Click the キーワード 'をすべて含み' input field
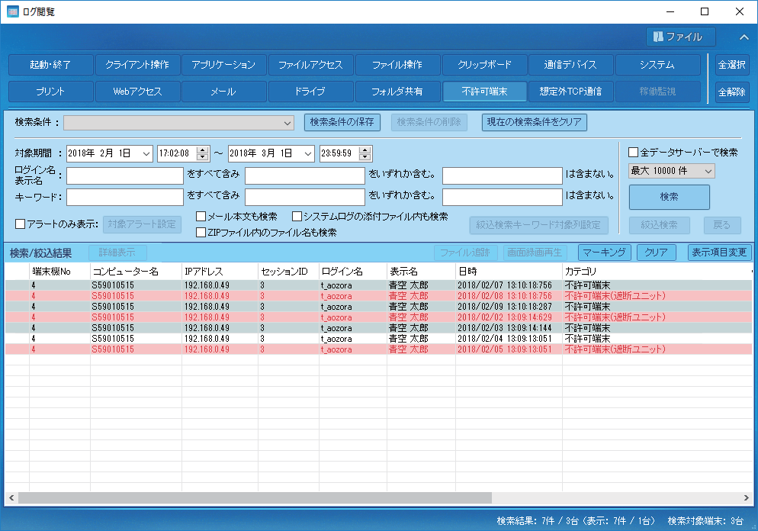 125,198
